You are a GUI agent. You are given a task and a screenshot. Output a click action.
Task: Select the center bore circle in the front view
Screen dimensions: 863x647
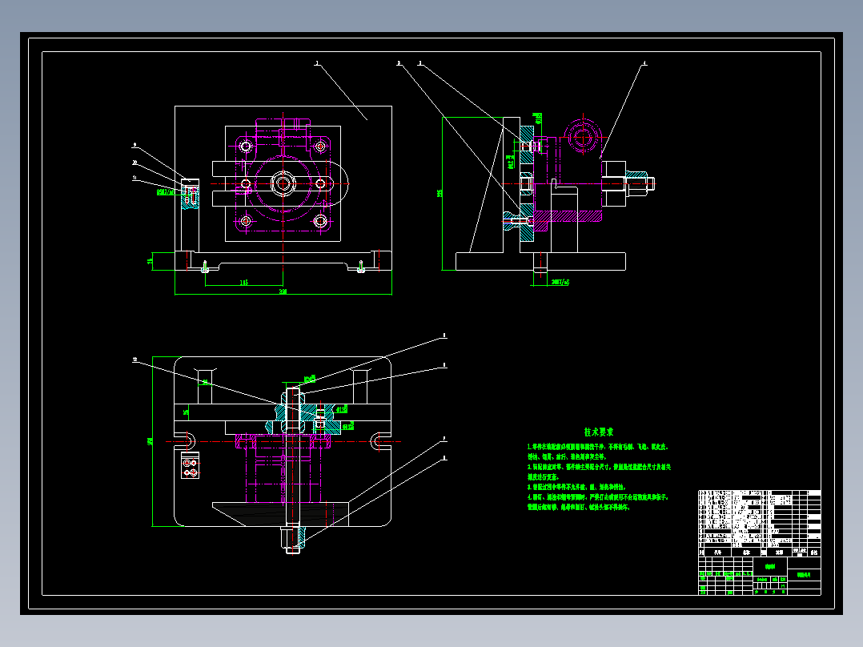point(283,183)
